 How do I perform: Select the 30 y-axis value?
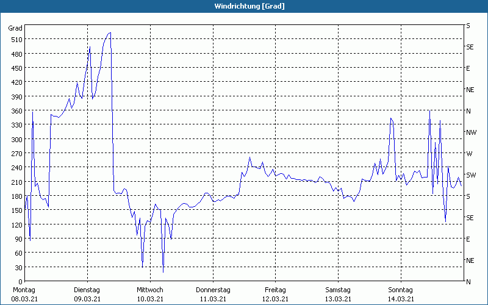(19, 268)
